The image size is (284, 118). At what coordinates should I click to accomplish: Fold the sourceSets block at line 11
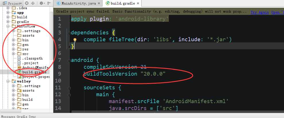[x=69, y=88]
